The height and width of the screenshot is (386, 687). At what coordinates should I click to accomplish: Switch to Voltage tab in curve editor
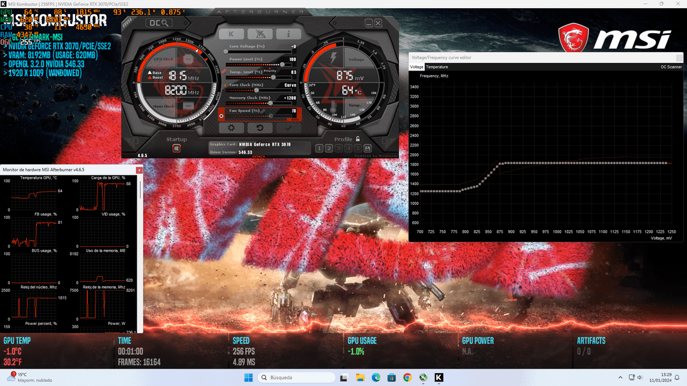click(417, 67)
